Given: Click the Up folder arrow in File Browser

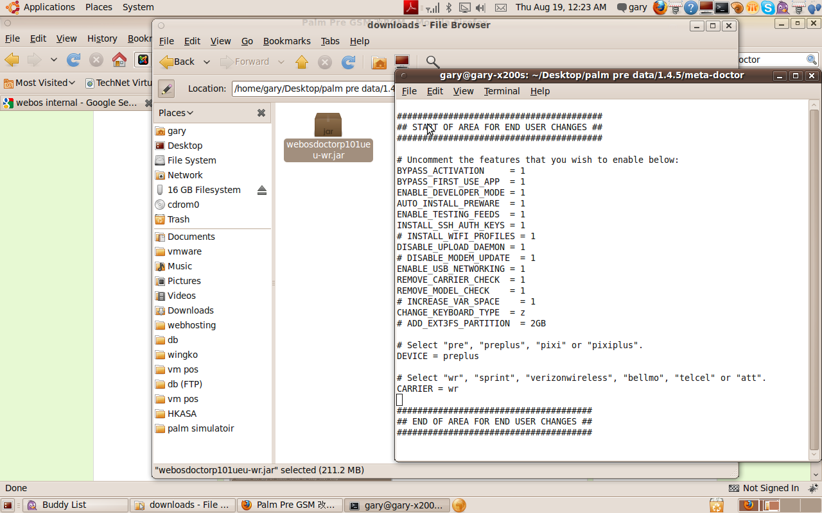Looking at the screenshot, I should pyautogui.click(x=302, y=62).
